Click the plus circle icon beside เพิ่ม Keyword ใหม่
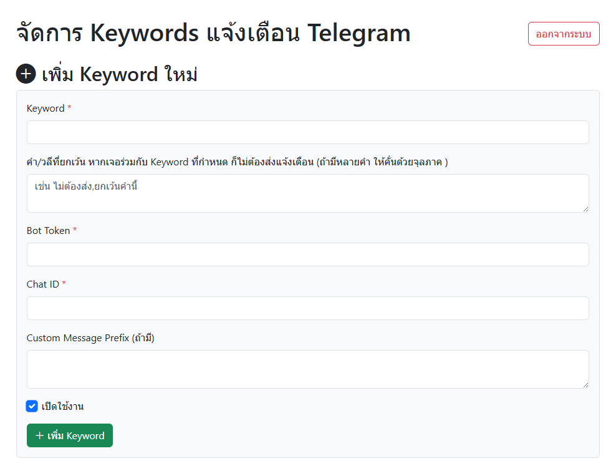This screenshot has height=466, width=611. click(26, 74)
